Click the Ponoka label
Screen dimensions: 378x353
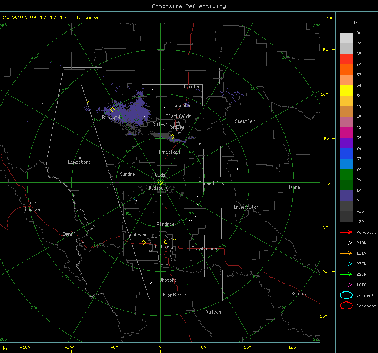point(192,86)
